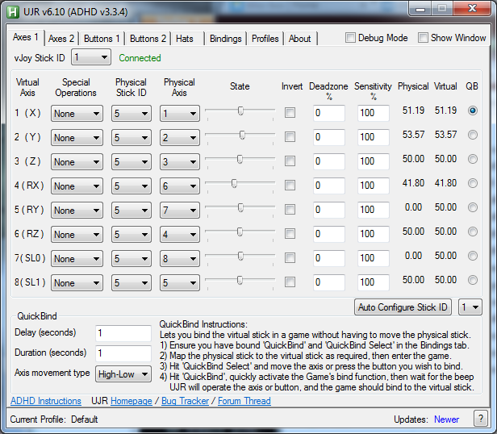Click the Delay (seconds) input field
The image size is (497, 434).
coord(123,333)
